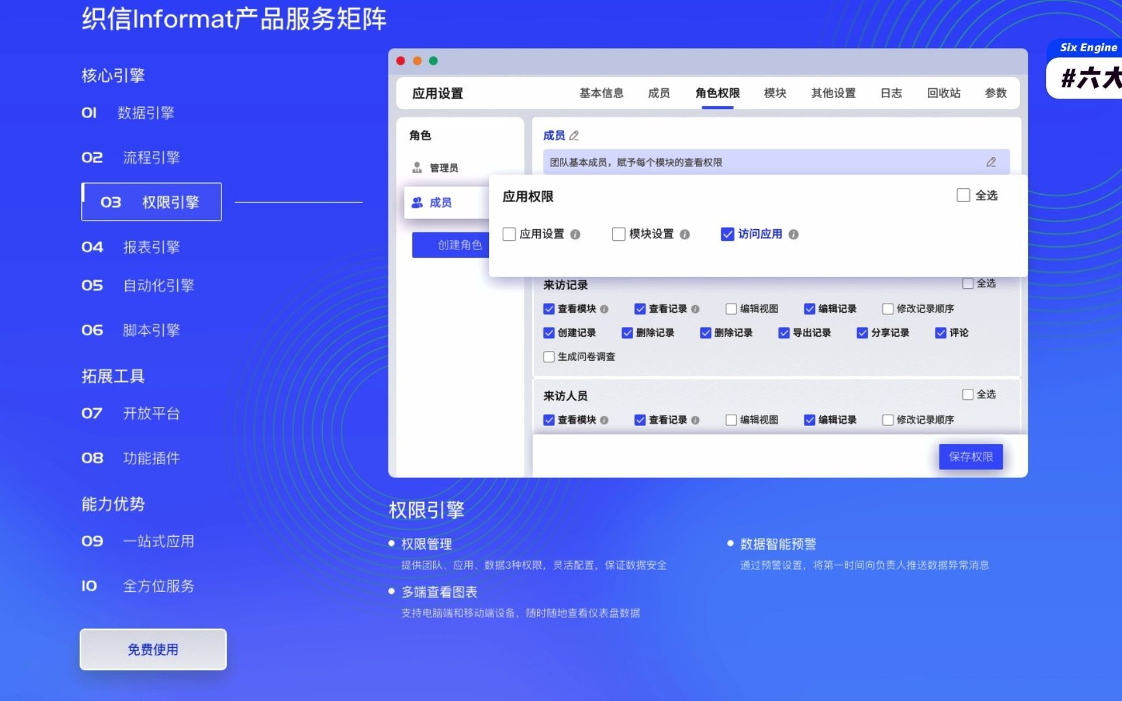Click the 创建角色 button

(x=451, y=245)
